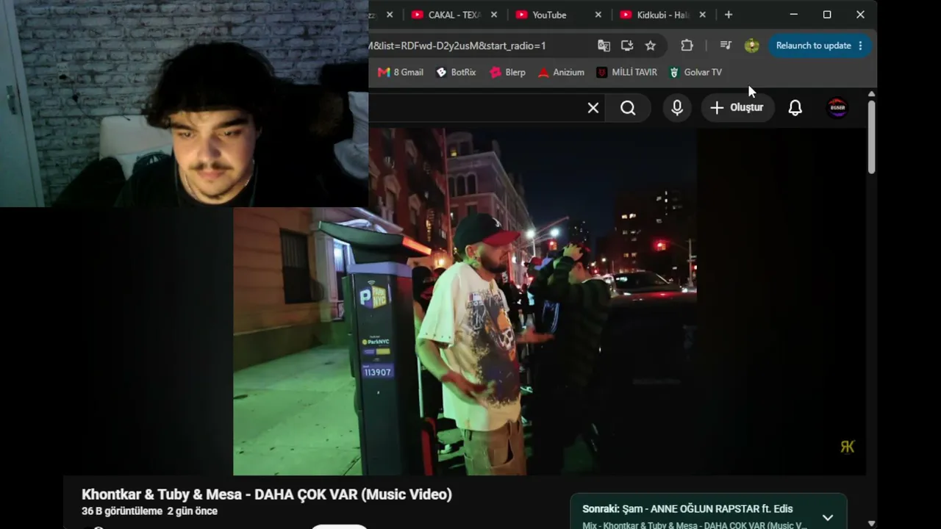This screenshot has width=941, height=529.
Task: Open the Google Translate page icon
Action: tap(604, 46)
